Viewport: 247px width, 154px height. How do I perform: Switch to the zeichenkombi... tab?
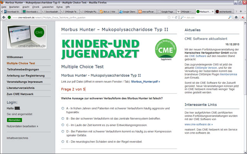[224, 12]
